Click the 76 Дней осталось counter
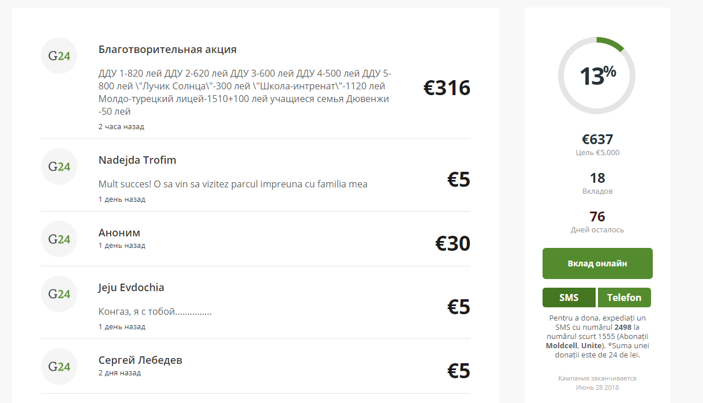 coord(597,222)
